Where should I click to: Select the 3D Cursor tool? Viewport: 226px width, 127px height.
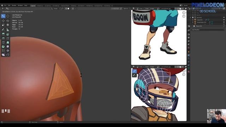(x=8, y=16)
